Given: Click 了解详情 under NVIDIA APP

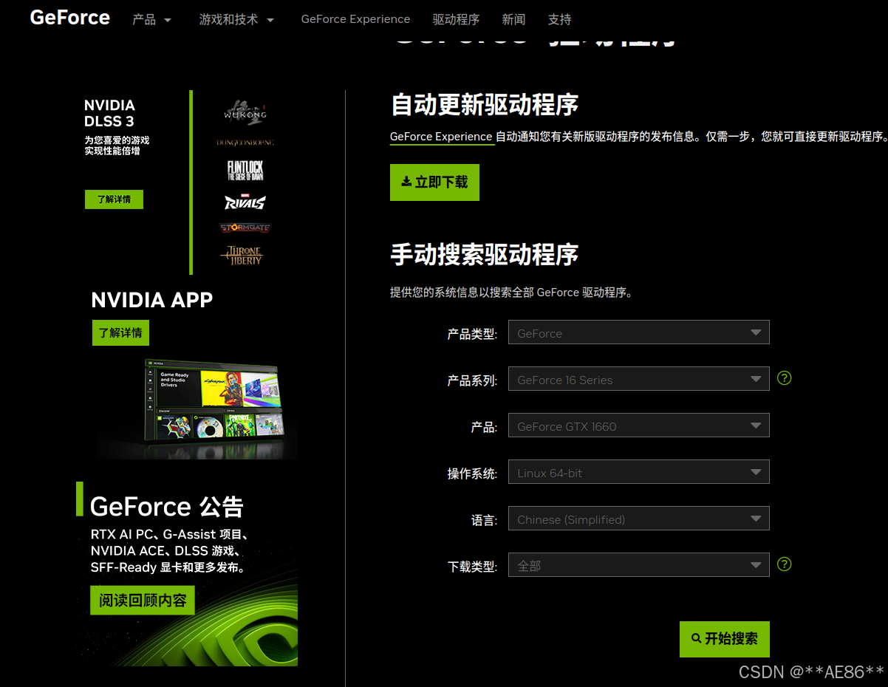Looking at the screenshot, I should [120, 332].
